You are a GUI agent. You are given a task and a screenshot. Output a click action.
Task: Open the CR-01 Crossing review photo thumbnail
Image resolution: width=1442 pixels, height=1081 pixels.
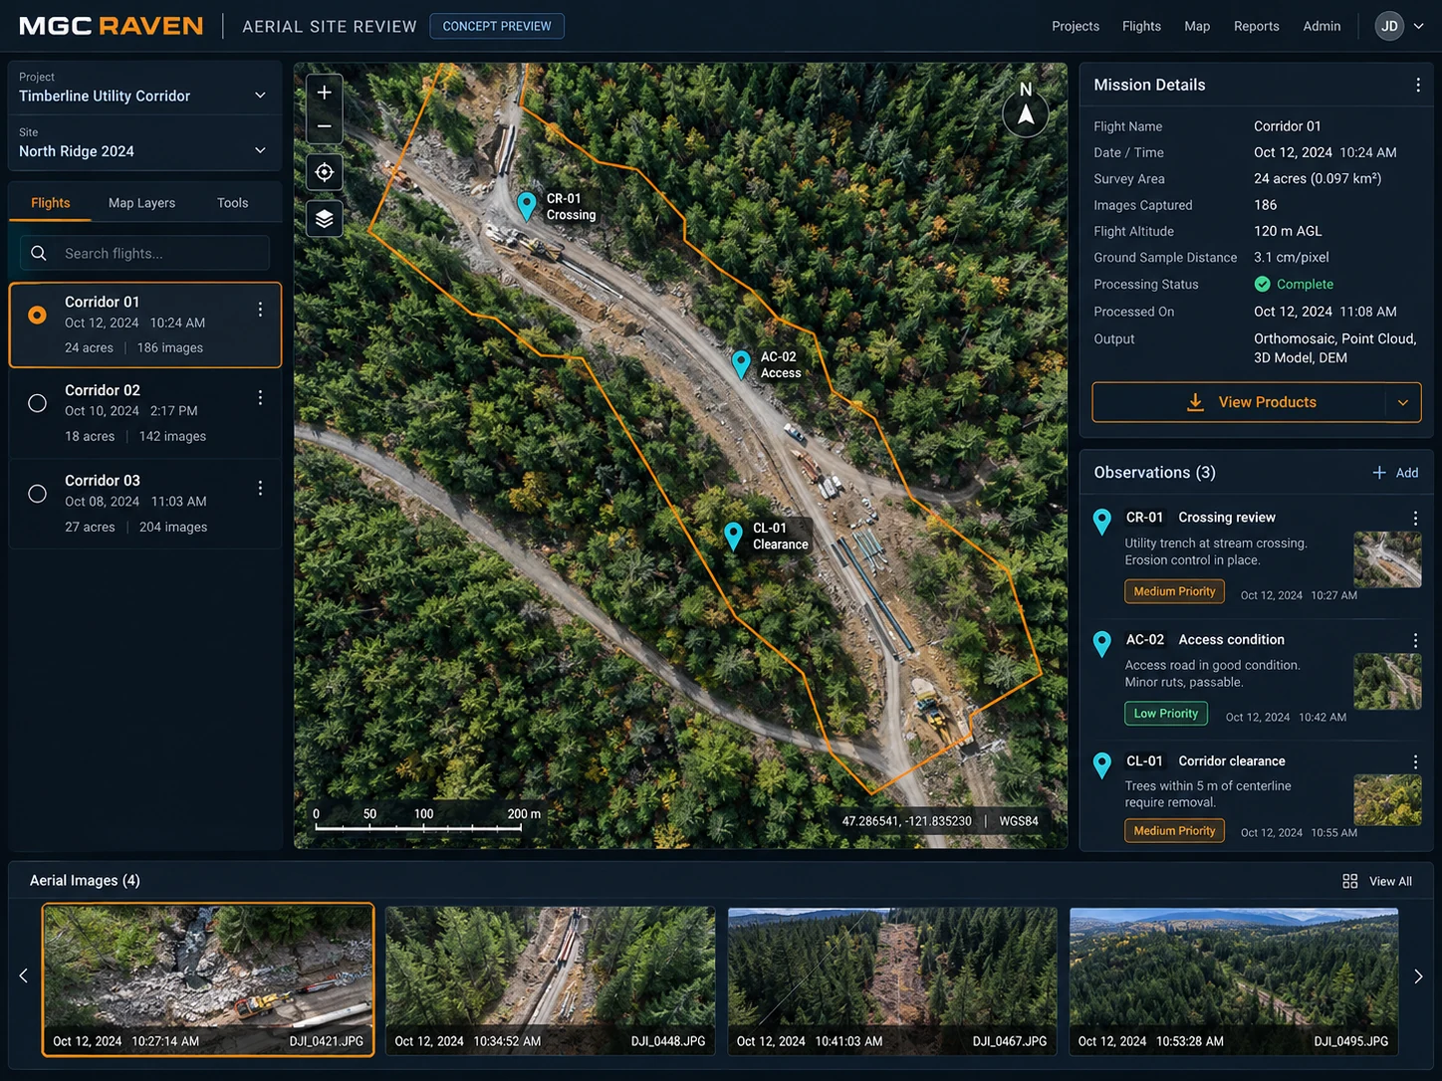1387,559
